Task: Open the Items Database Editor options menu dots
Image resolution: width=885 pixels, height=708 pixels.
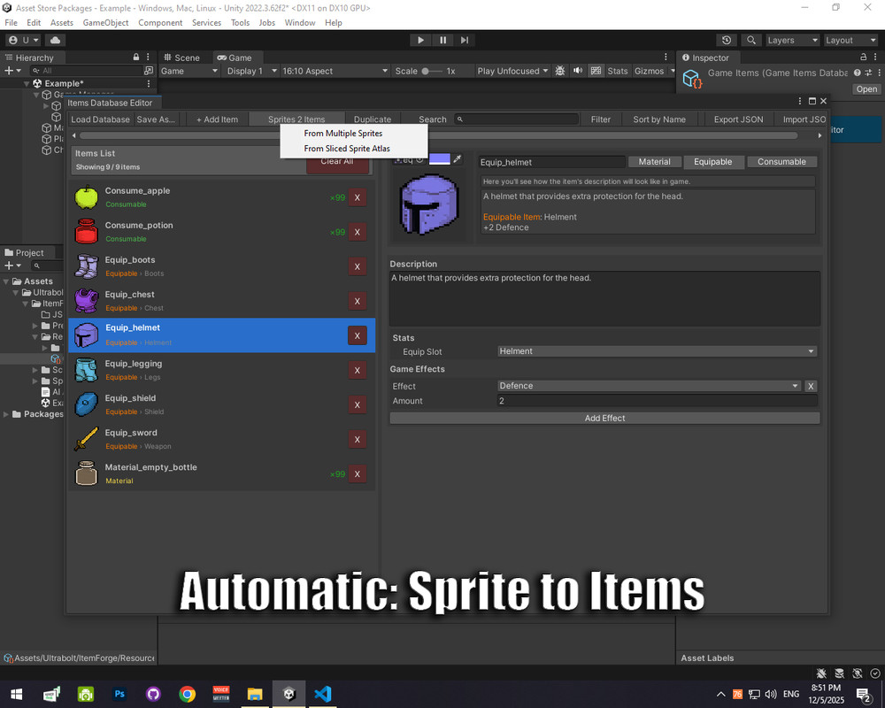Action: pyautogui.click(x=800, y=100)
